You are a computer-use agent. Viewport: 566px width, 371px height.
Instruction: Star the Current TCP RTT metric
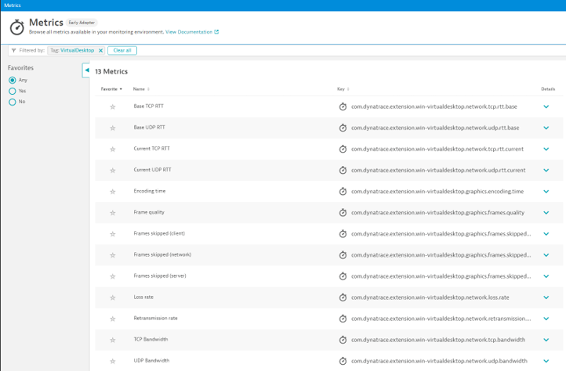click(113, 149)
